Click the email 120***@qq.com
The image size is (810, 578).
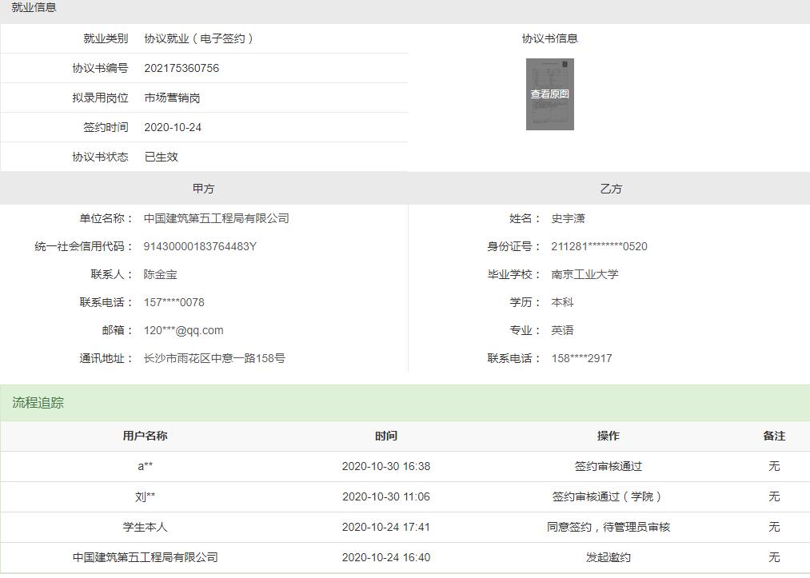pos(183,330)
